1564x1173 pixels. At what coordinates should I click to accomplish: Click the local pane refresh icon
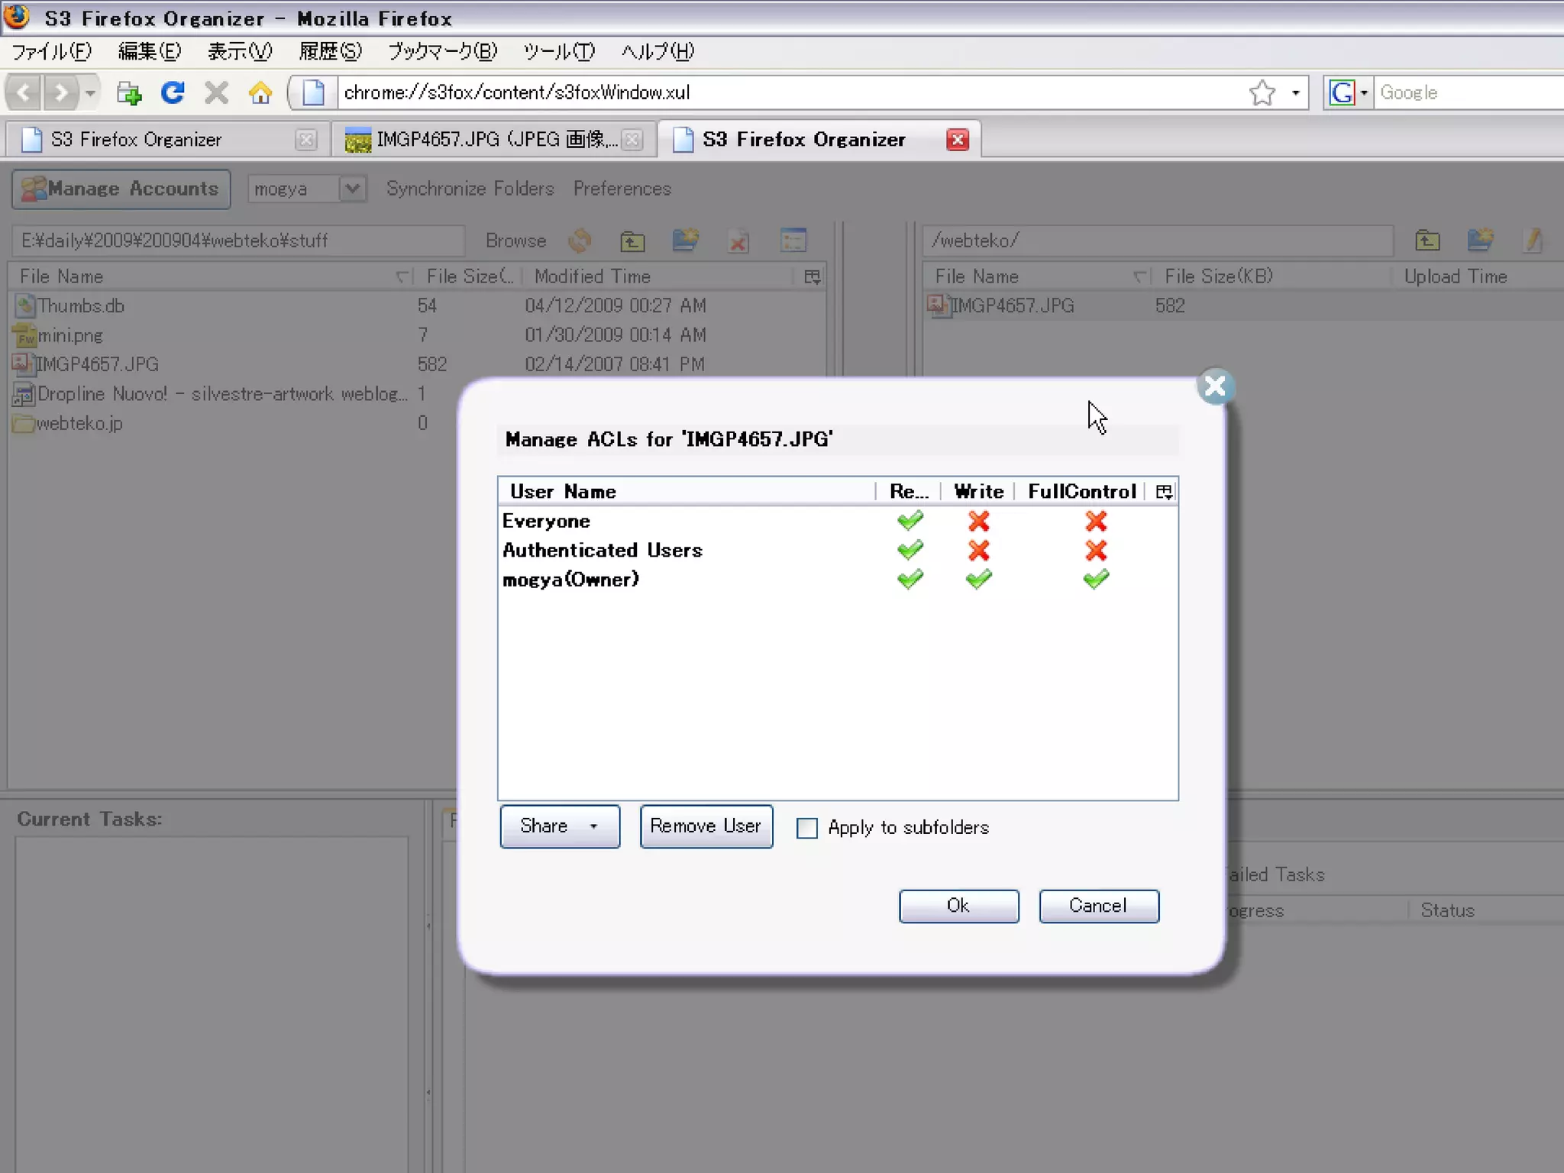tap(580, 241)
